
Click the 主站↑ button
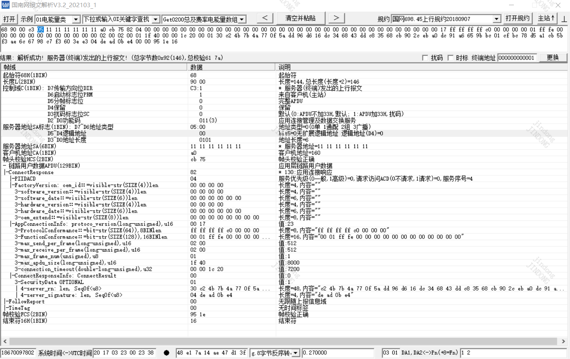[x=546, y=18]
